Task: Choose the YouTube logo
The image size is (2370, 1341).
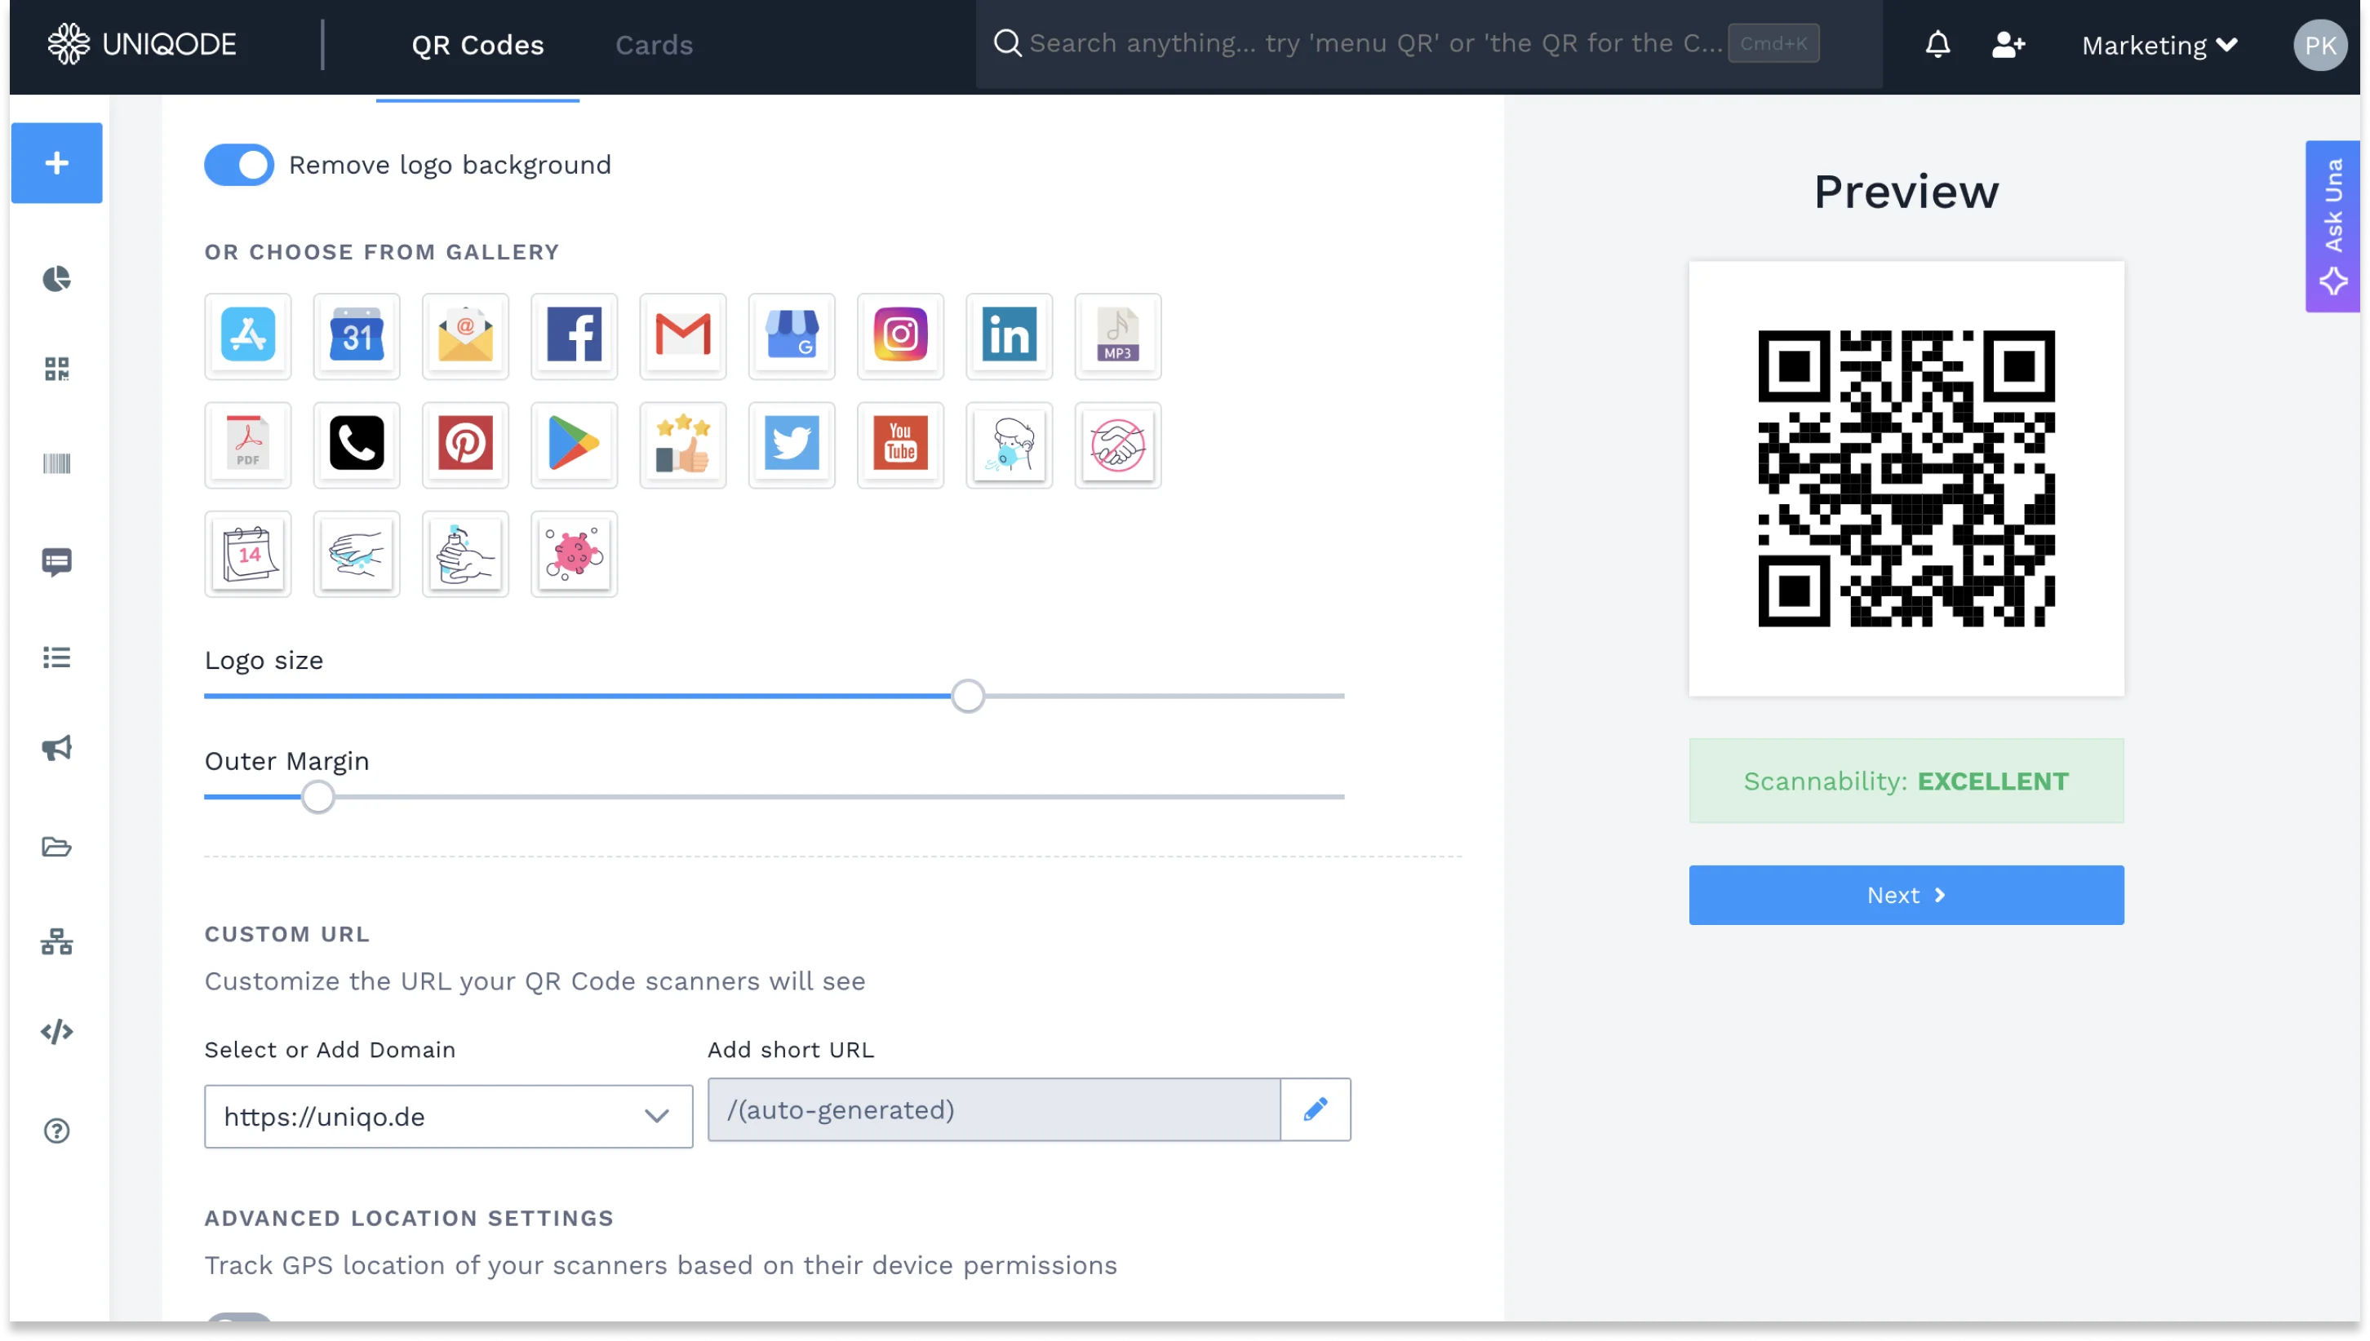Action: tap(900, 444)
